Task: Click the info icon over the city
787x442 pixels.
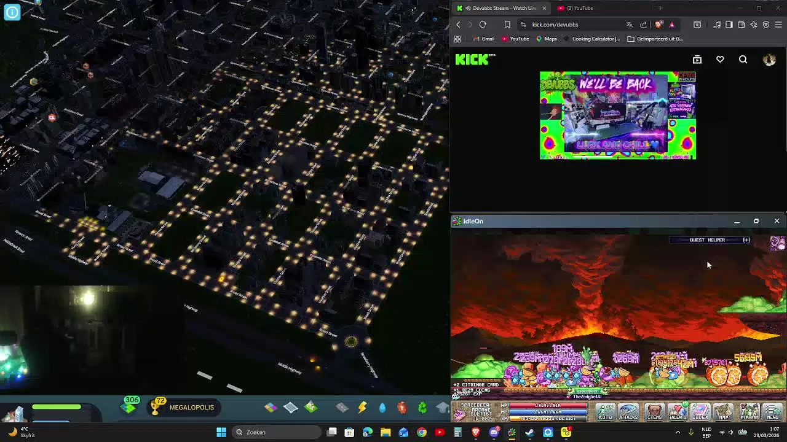Action: (x=12, y=12)
